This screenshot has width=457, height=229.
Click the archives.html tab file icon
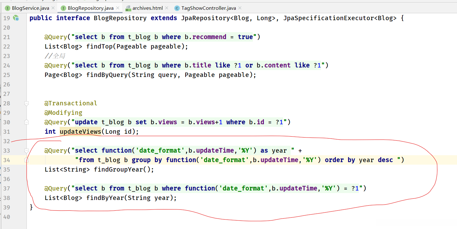[x=128, y=8]
